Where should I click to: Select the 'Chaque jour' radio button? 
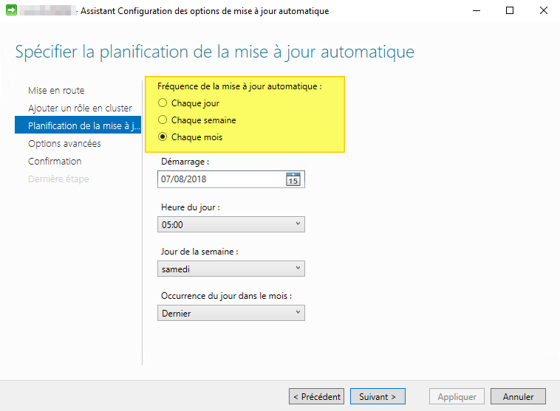pyautogui.click(x=163, y=103)
